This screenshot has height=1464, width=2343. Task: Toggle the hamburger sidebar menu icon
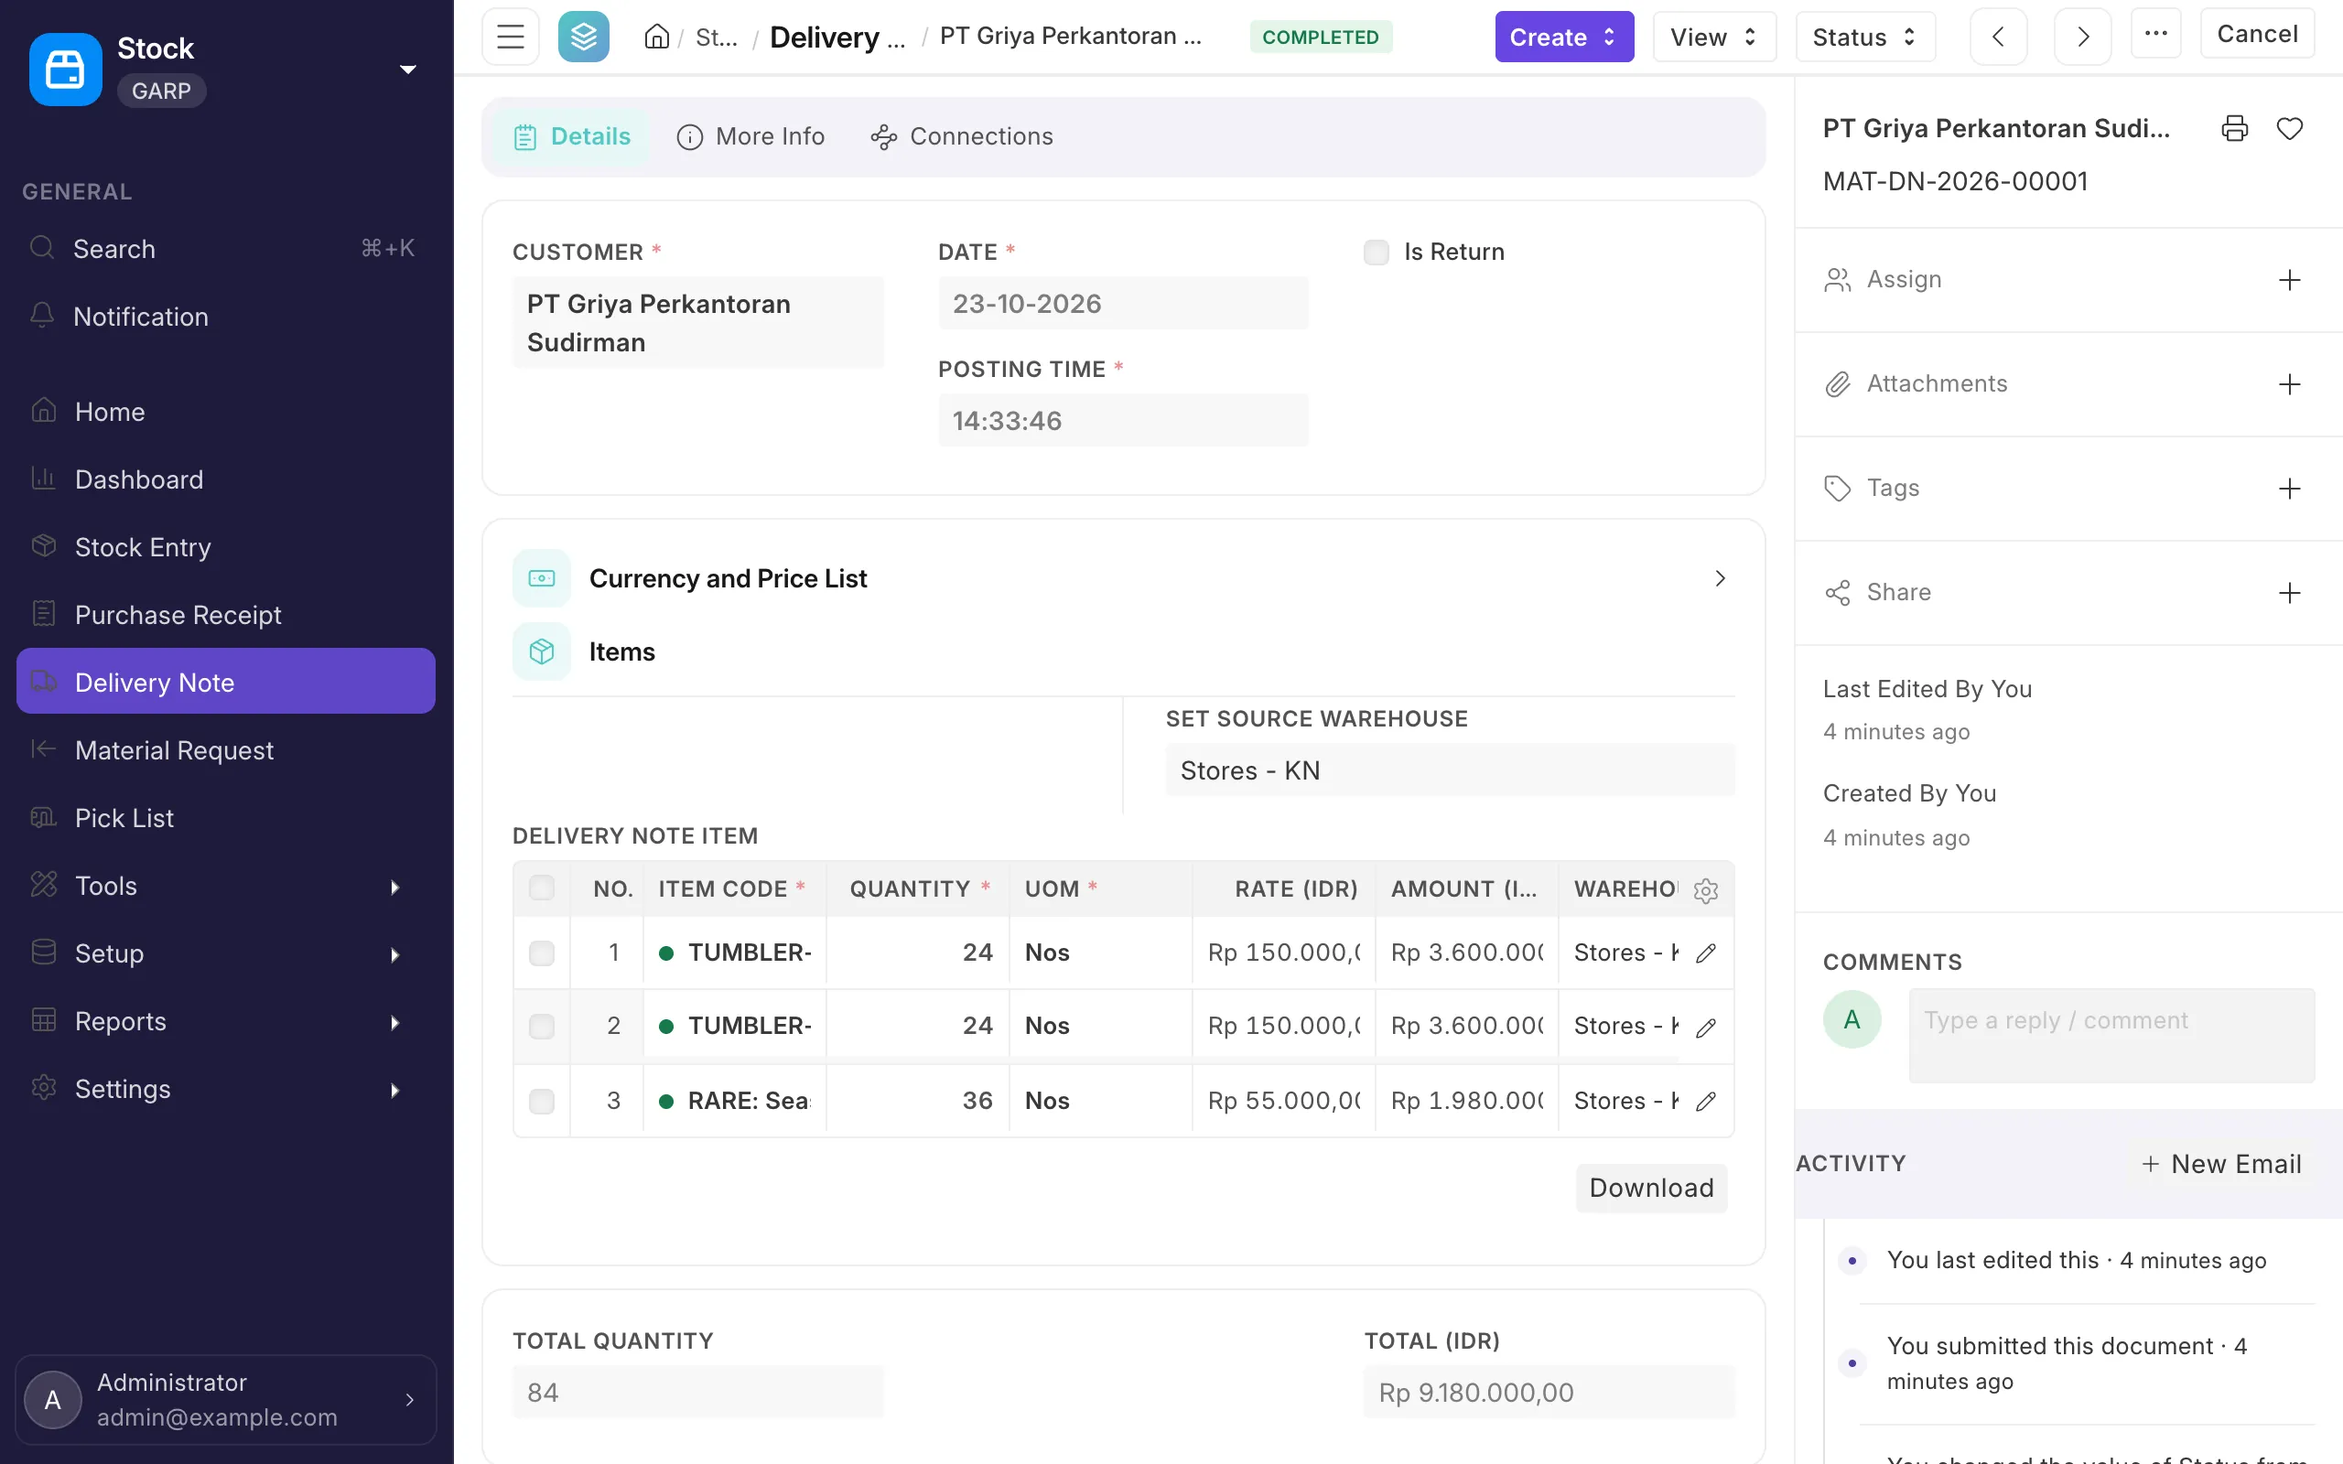[510, 37]
